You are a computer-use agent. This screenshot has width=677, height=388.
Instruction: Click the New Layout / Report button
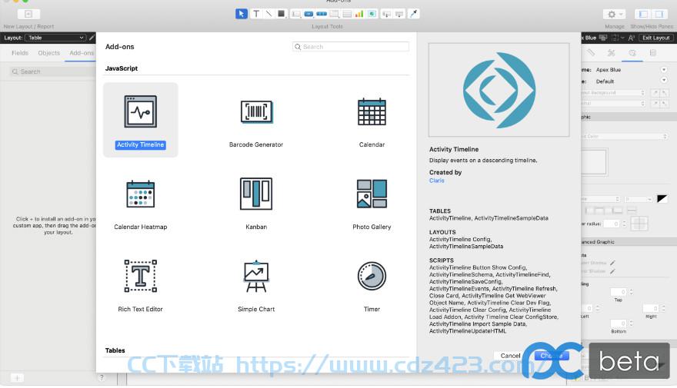[28, 15]
